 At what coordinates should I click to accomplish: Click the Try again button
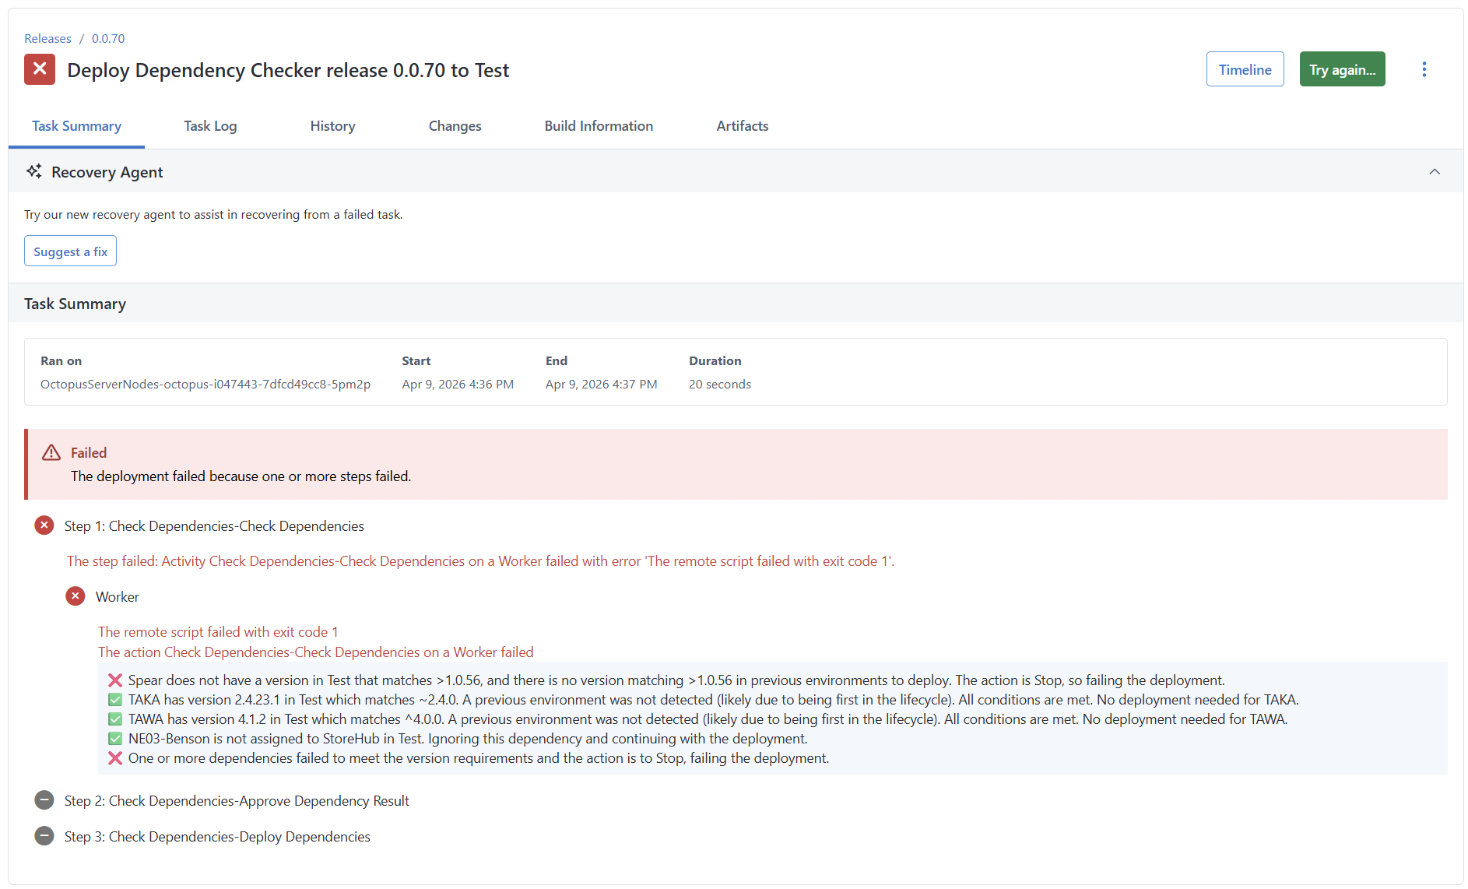1342,69
